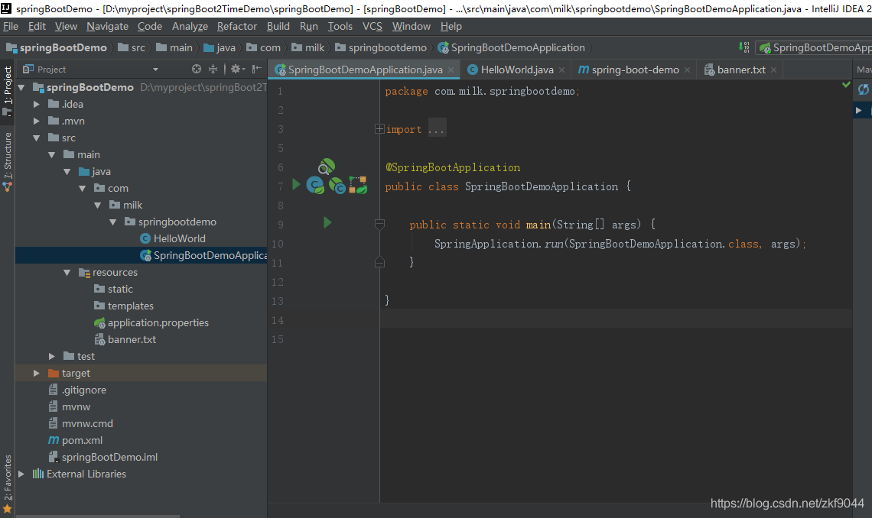Collapse the main method fold marker on line 9
This screenshot has width=872, height=518.
click(x=380, y=224)
